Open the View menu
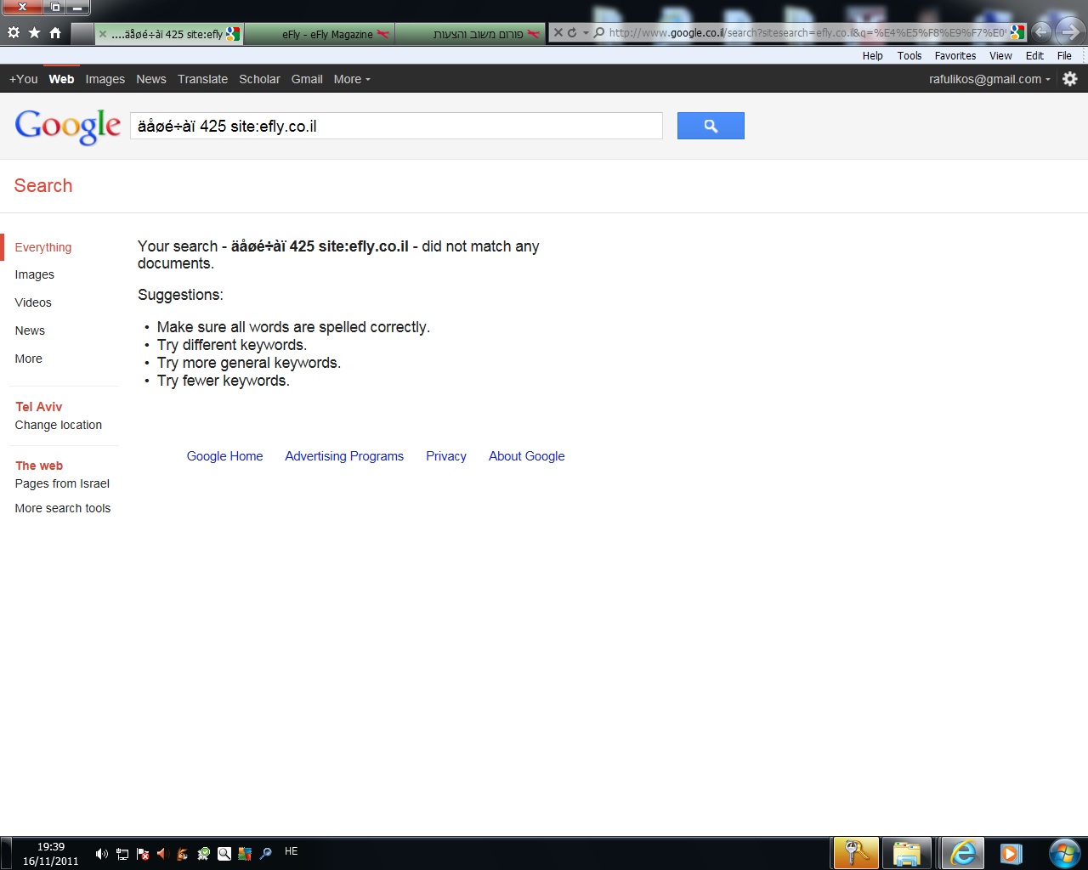 (1000, 56)
